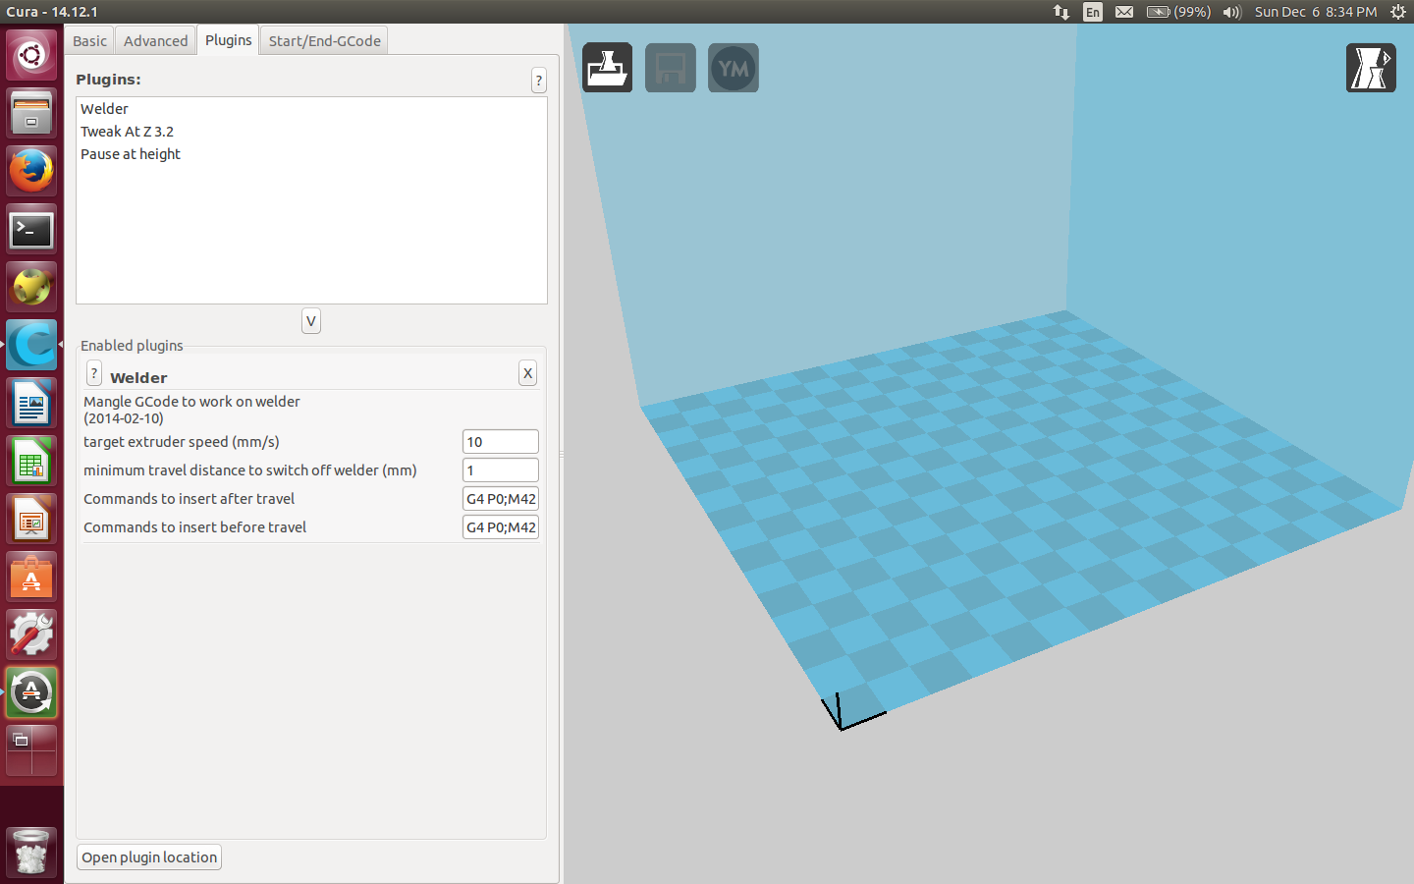Image resolution: width=1414 pixels, height=884 pixels.
Task: Click the target extruder speed field
Action: 500,442
